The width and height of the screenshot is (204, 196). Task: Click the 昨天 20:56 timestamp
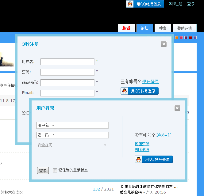click(x=156, y=192)
